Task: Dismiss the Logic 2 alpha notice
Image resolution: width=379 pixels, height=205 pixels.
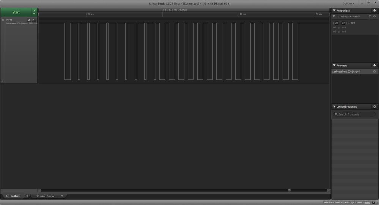Action: [373, 202]
